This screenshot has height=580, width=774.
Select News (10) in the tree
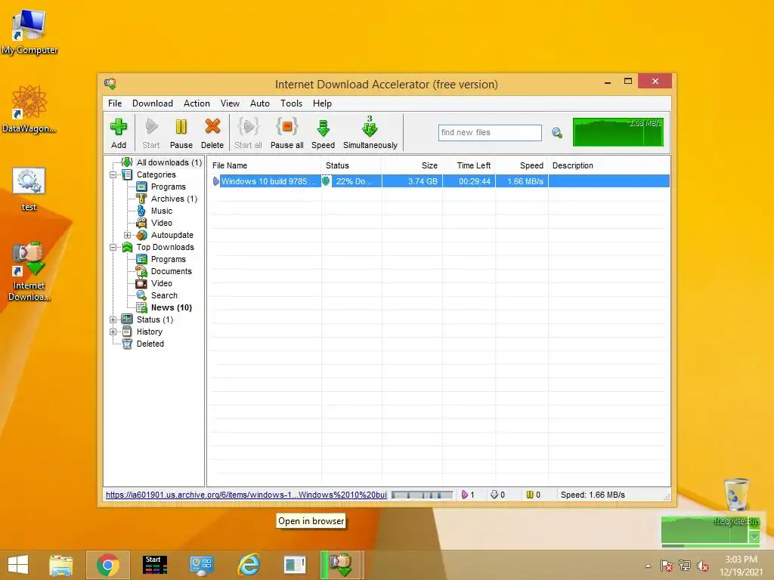click(172, 307)
